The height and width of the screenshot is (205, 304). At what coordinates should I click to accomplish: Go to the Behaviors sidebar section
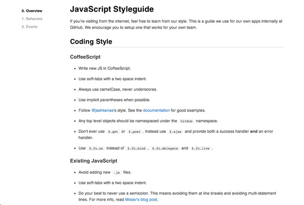(x=32, y=19)
